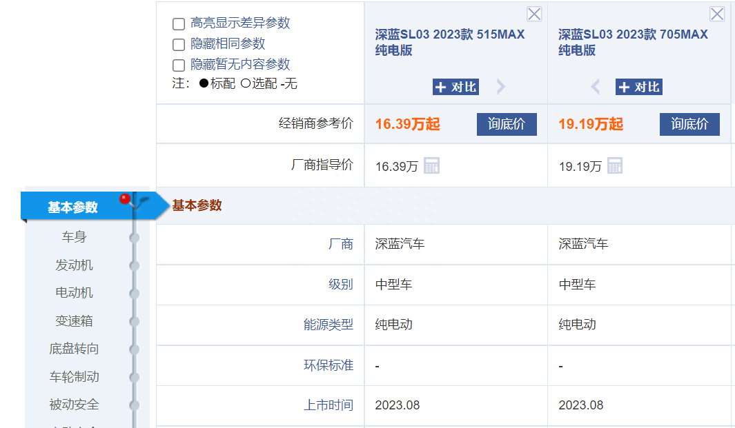Viewport: 735px width, 428px height.
Task: Enable 高亮显示差异参数 checkbox
Action: (x=179, y=24)
